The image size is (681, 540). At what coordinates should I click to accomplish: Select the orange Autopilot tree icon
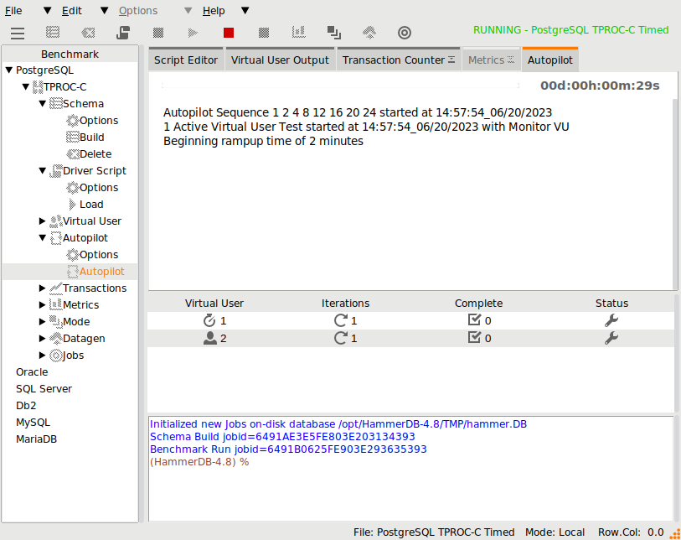pyautogui.click(x=73, y=272)
